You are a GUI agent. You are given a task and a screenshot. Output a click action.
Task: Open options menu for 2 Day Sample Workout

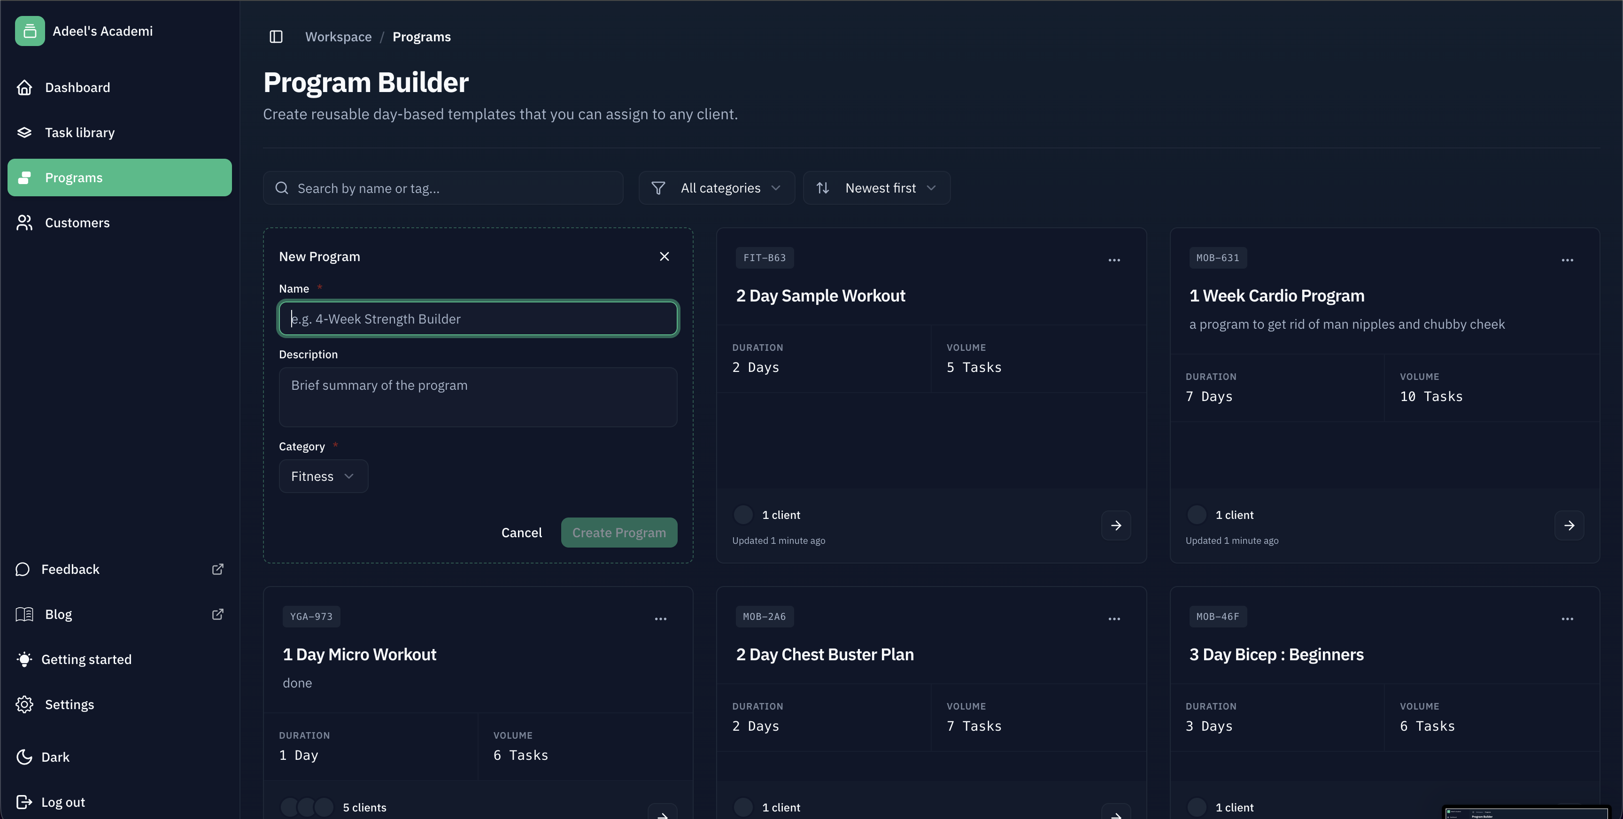pyautogui.click(x=1114, y=260)
